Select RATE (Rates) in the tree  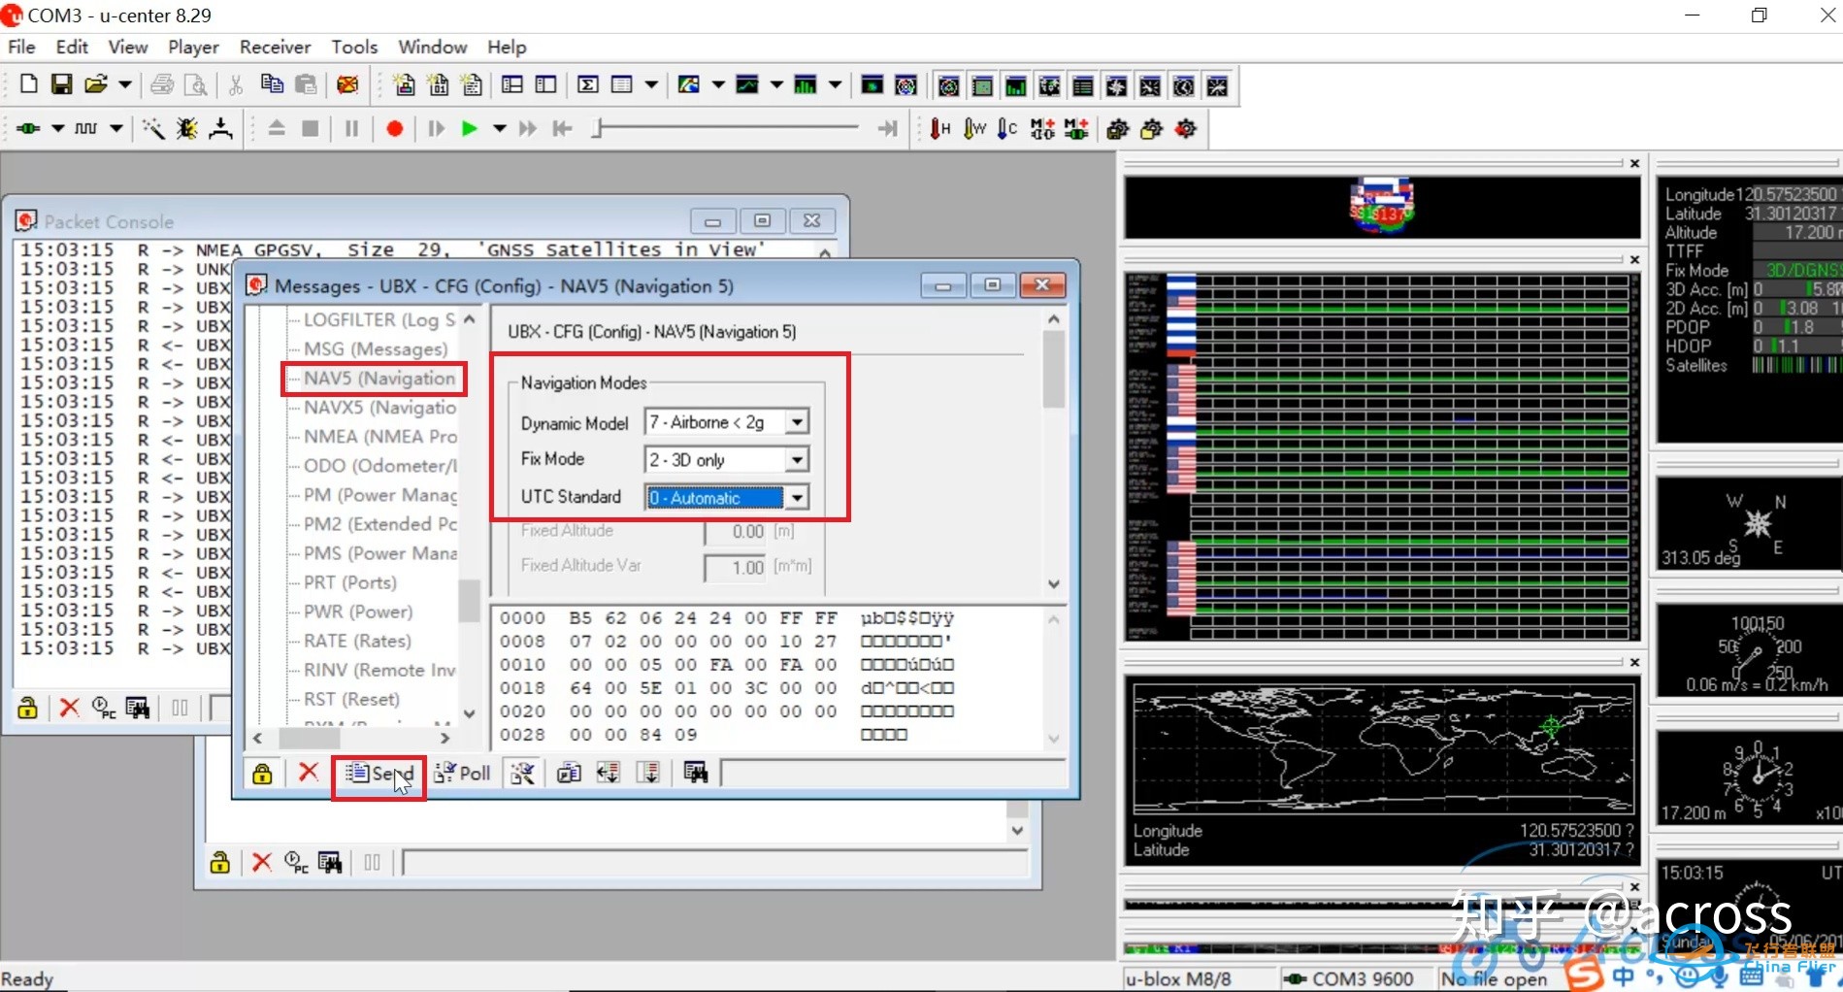(357, 641)
